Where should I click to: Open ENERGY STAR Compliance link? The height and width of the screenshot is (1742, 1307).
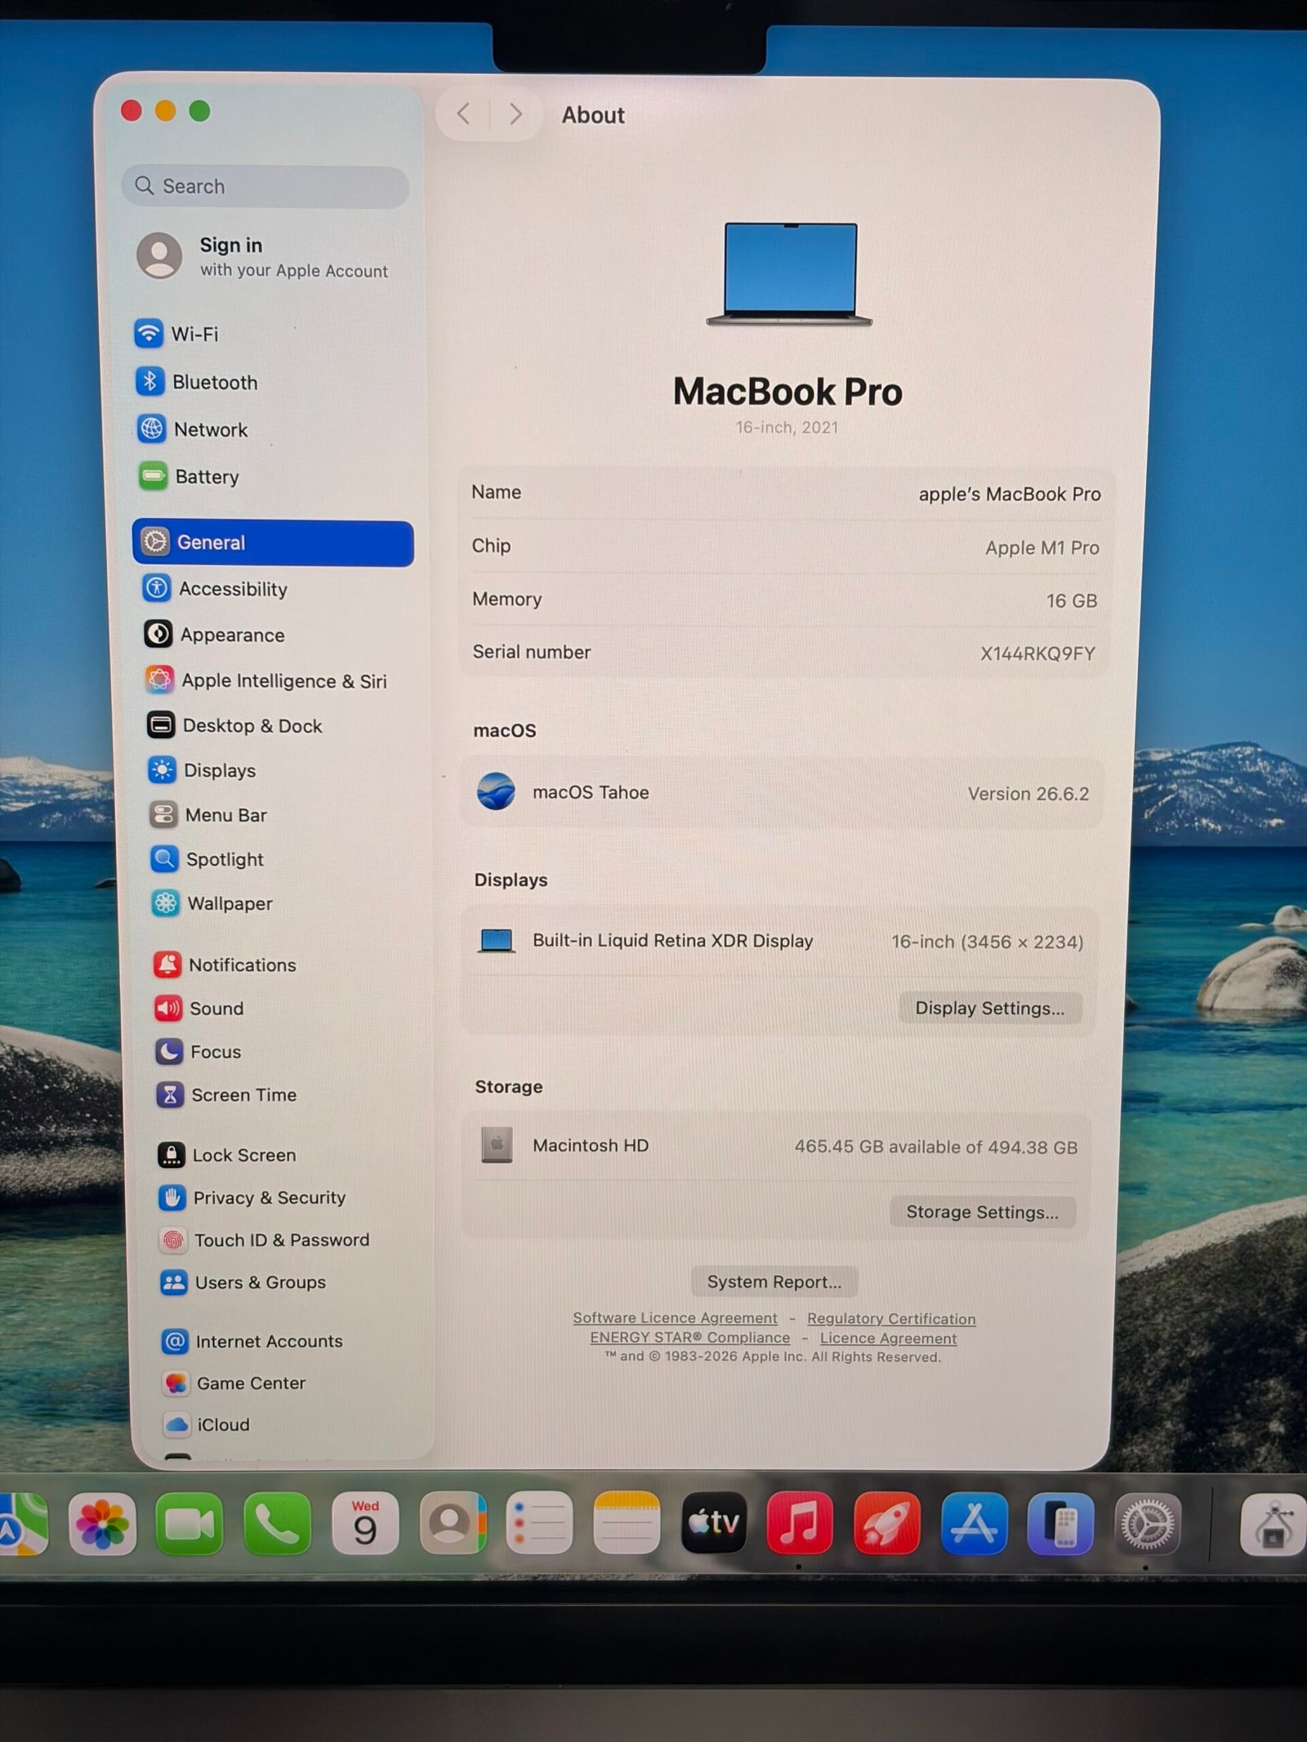[690, 1338]
